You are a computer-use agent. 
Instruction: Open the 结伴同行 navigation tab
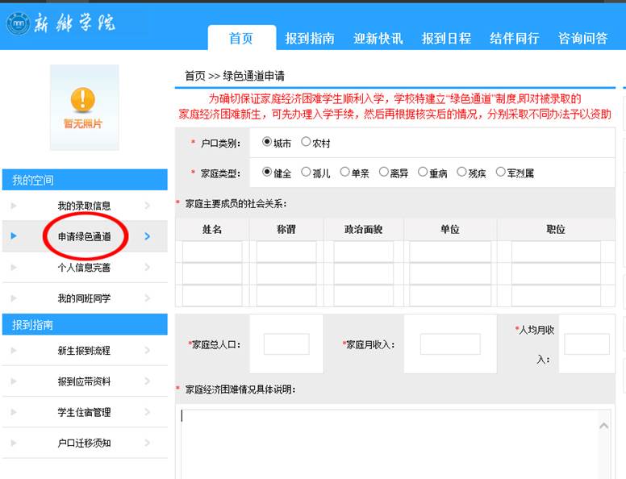coord(515,39)
